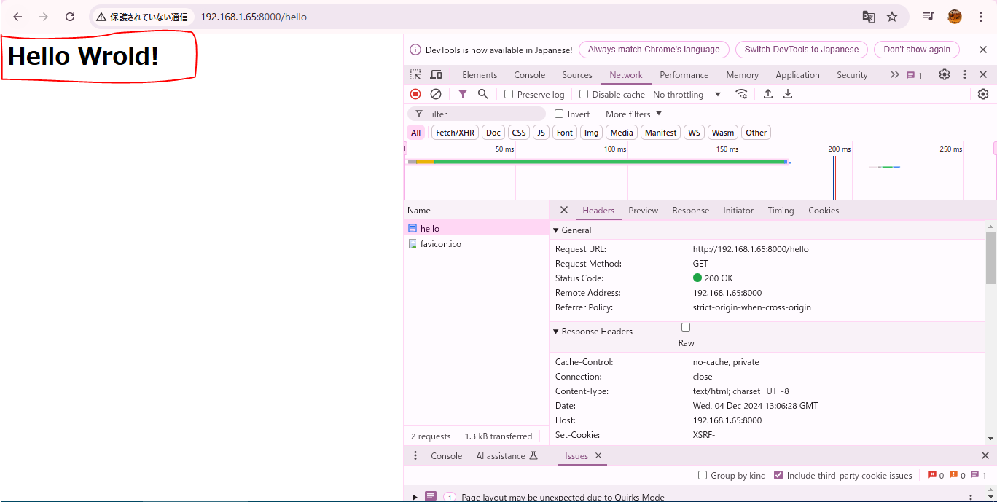Close the Issues drawer tab
997x502 pixels.
pos(598,455)
